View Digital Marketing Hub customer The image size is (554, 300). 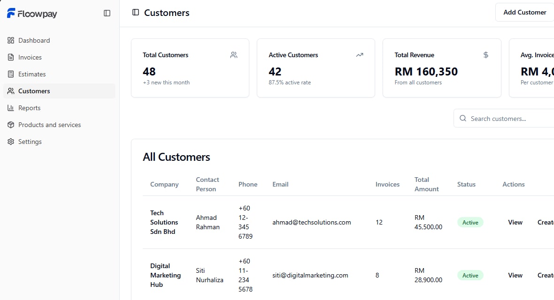515,275
